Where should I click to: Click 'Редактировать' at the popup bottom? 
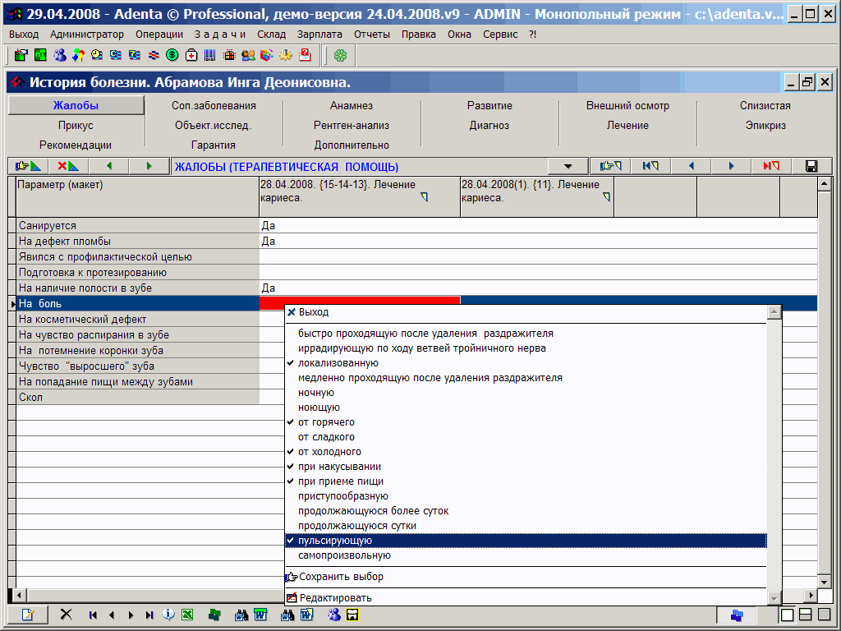click(335, 597)
